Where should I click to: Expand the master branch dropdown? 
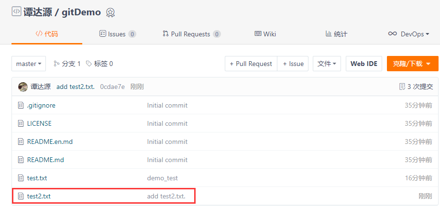[x=29, y=64]
